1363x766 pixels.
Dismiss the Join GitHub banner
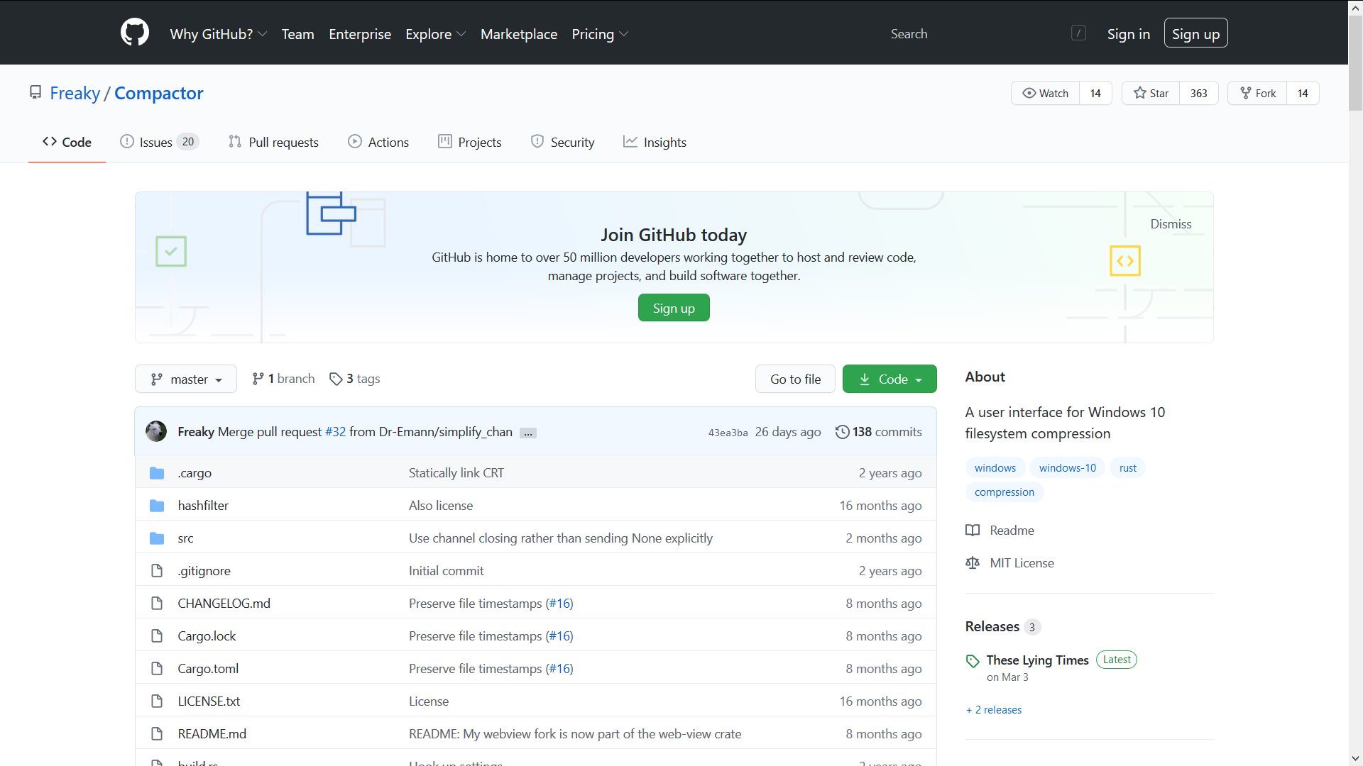[1171, 224]
